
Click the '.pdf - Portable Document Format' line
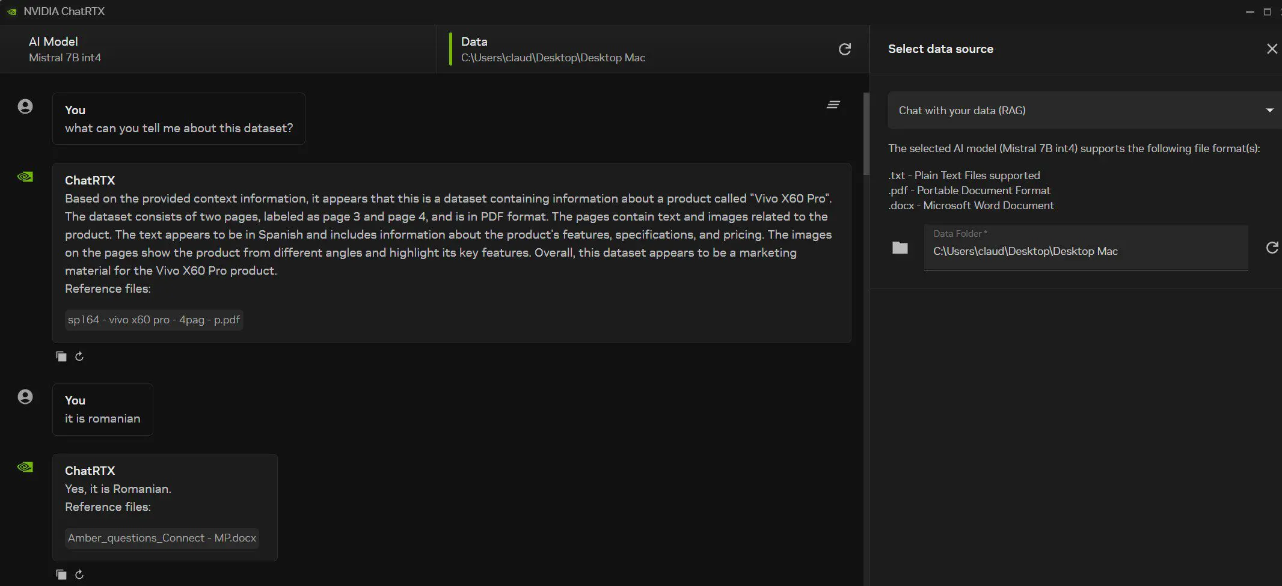[x=969, y=191]
